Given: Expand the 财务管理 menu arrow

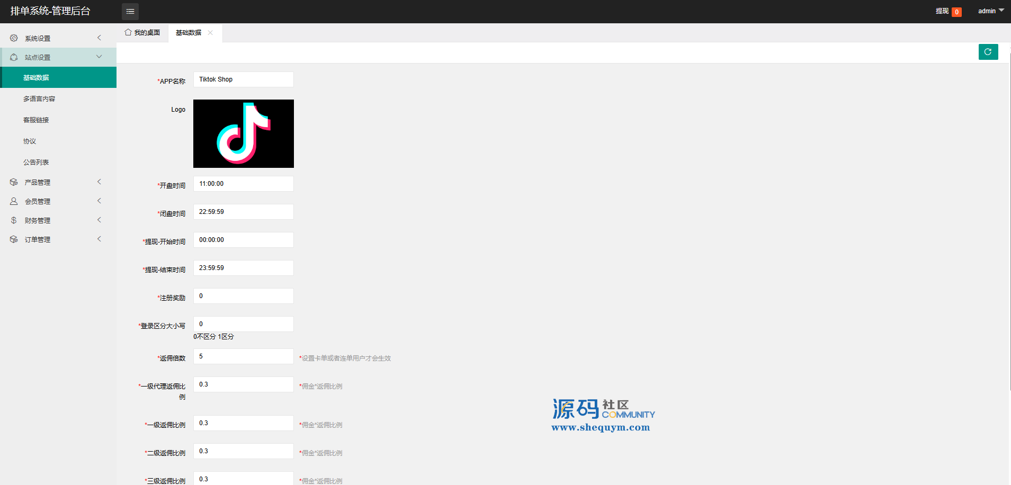Looking at the screenshot, I should (99, 220).
